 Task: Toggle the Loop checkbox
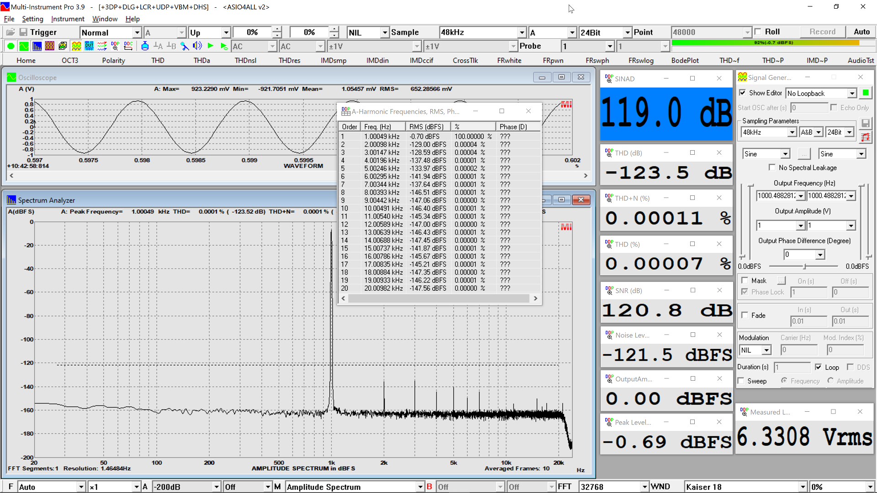818,367
